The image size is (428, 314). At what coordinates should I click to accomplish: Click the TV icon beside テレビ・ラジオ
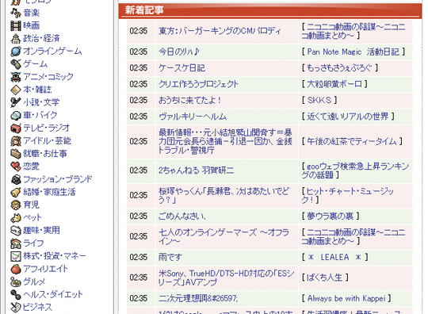pos(16,128)
